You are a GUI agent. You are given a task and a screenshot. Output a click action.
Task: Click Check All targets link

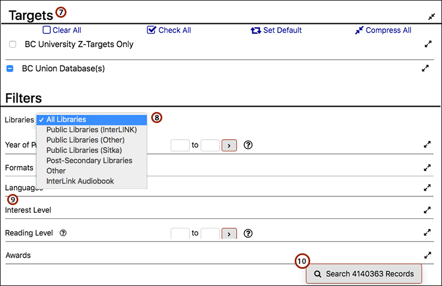pyautogui.click(x=169, y=30)
